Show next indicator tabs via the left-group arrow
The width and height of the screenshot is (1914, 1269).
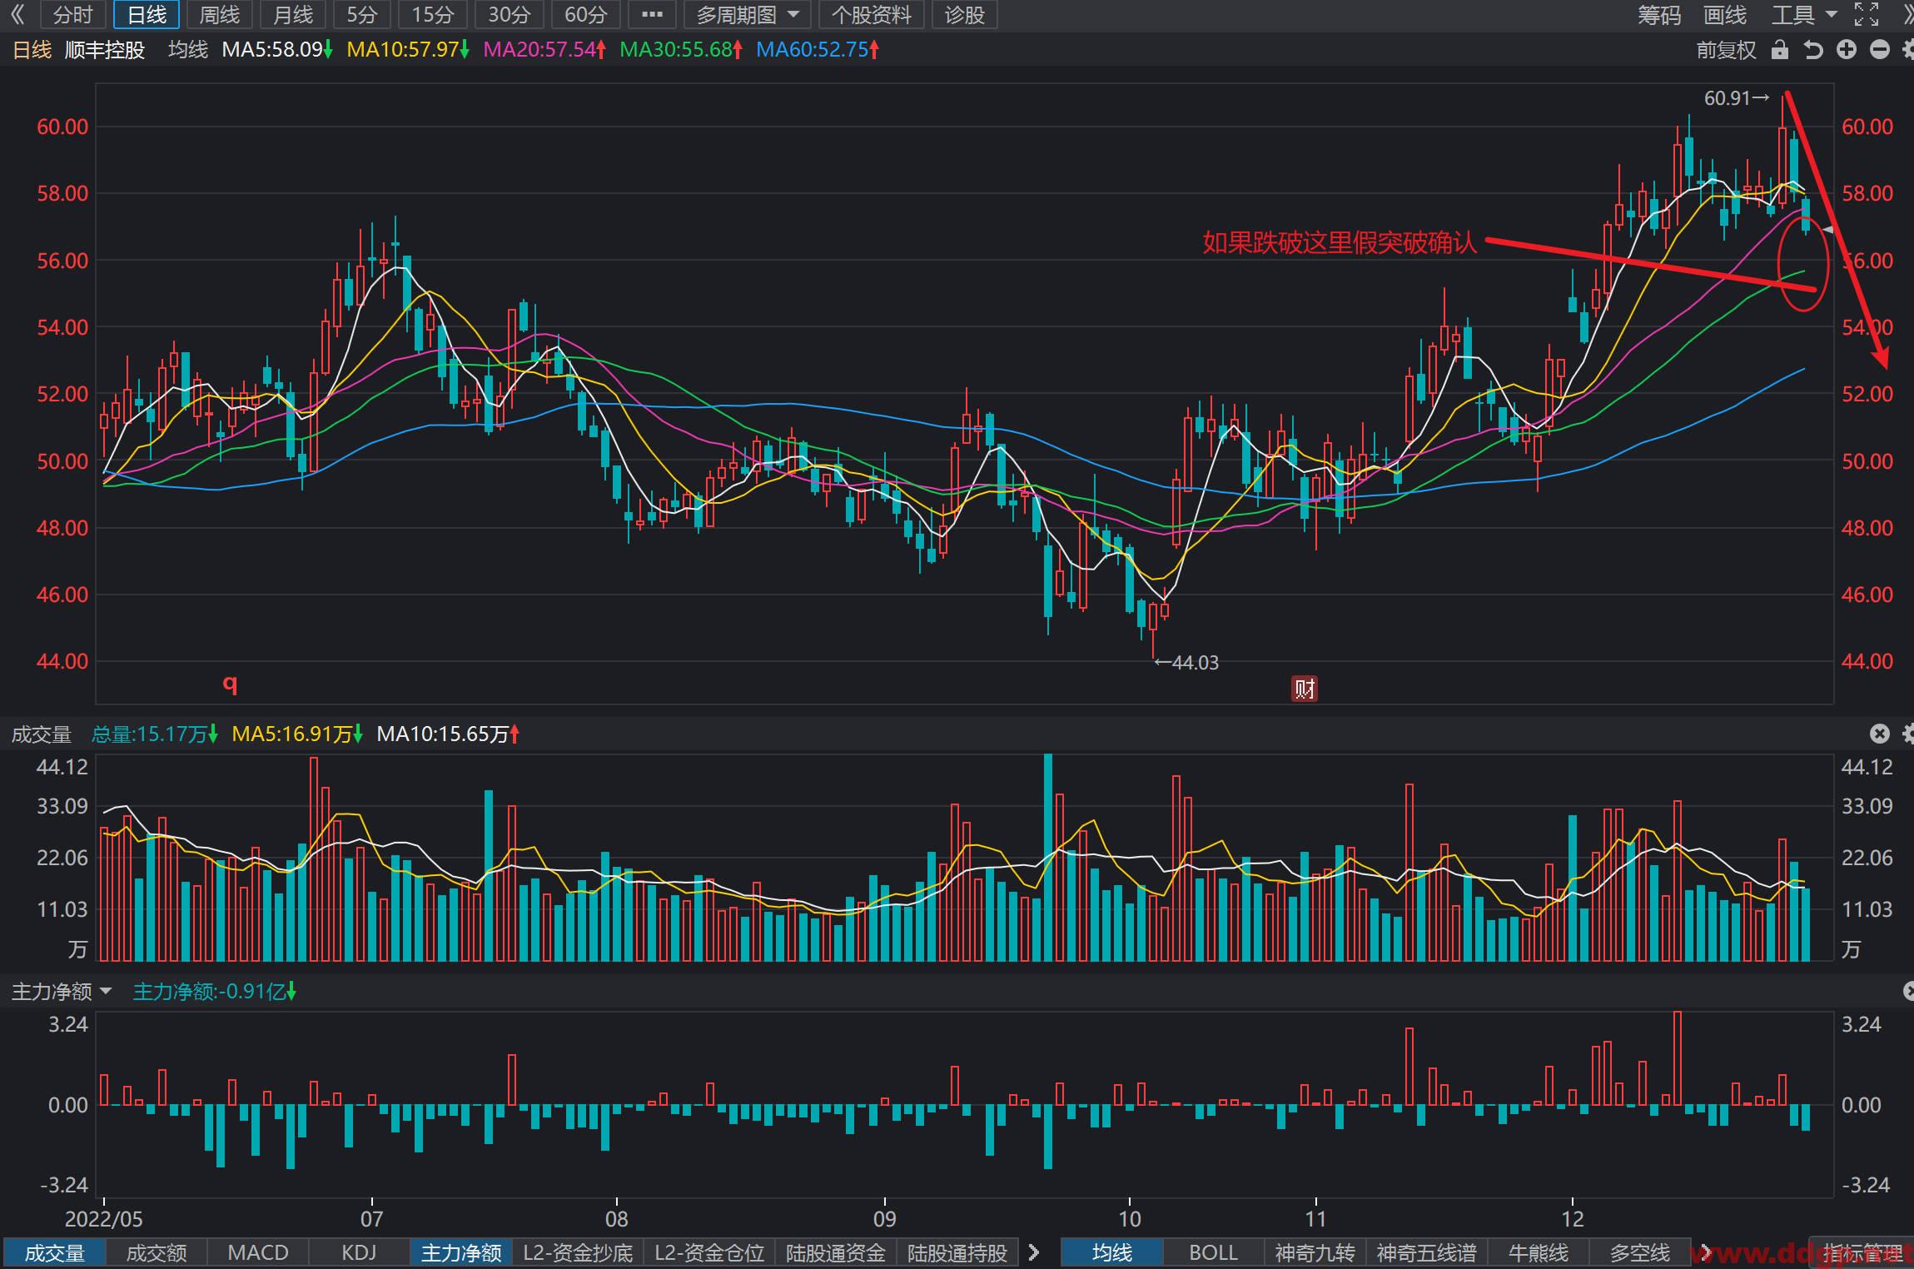[1034, 1252]
